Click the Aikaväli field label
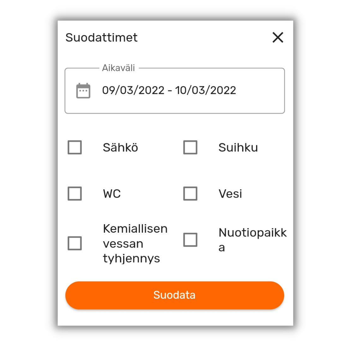The image size is (341, 341). click(x=118, y=68)
